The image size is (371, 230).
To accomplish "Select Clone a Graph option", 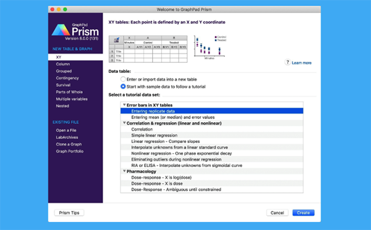I will click(x=69, y=144).
